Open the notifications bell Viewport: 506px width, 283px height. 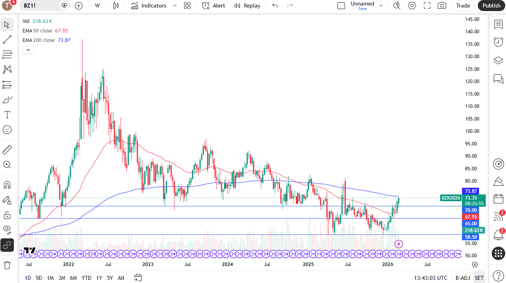[x=498, y=235]
